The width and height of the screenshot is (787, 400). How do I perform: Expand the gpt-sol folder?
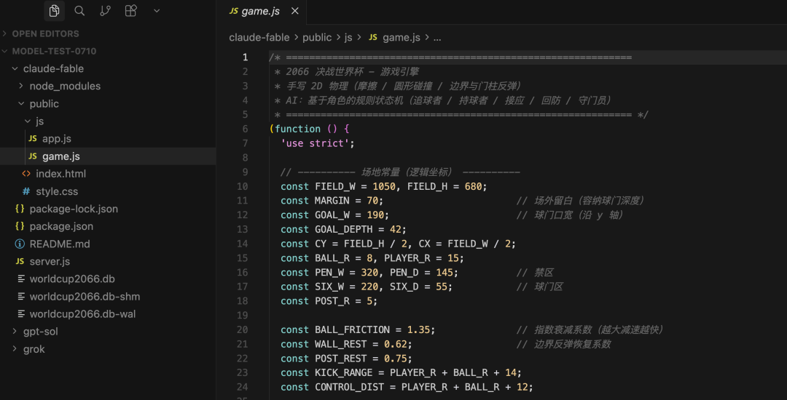point(108,332)
